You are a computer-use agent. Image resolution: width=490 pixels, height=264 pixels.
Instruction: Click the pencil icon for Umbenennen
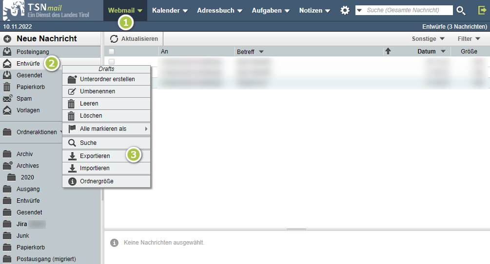click(72, 91)
